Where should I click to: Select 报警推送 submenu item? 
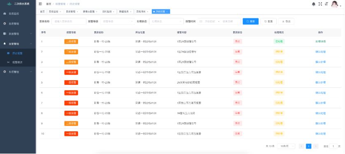[x=18, y=62]
